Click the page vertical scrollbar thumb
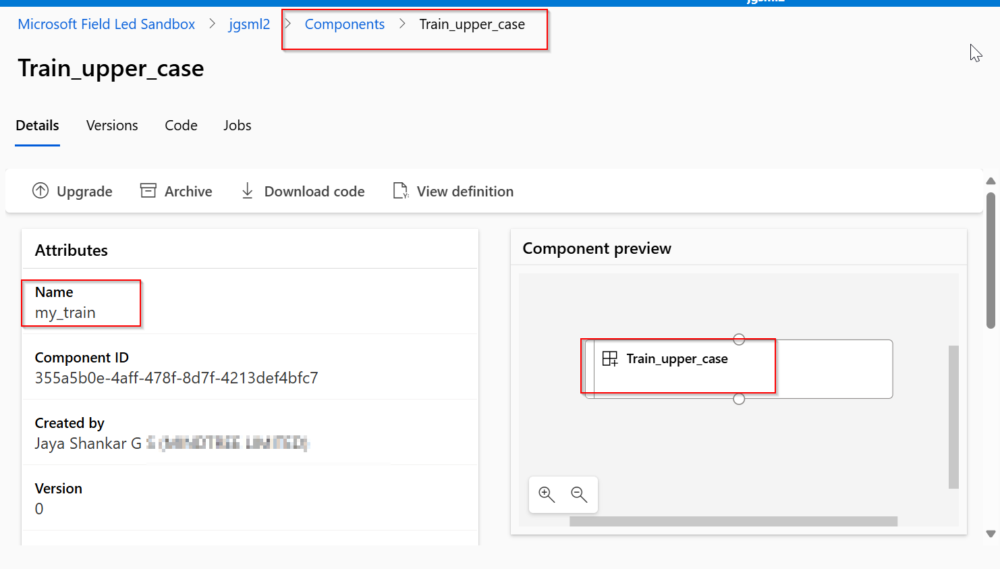The height and width of the screenshot is (569, 1000). tap(991, 261)
